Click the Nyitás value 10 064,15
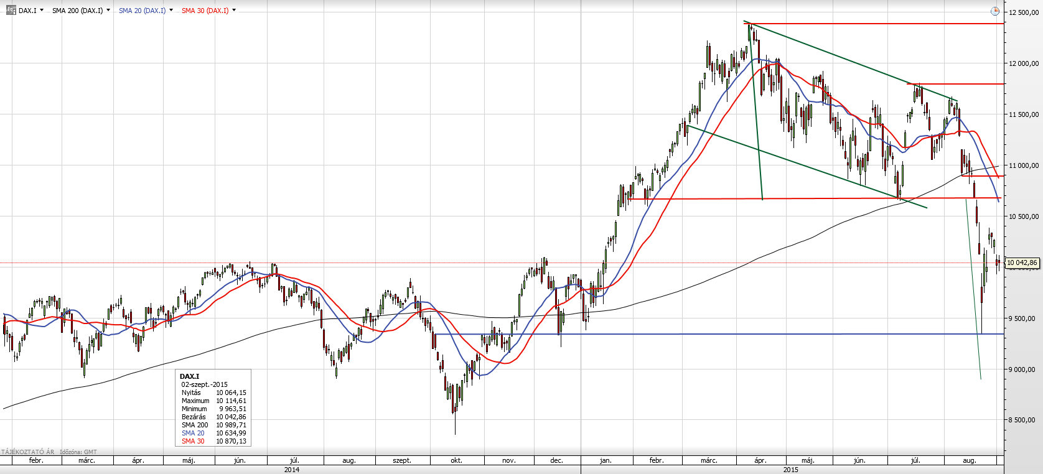 click(231, 393)
